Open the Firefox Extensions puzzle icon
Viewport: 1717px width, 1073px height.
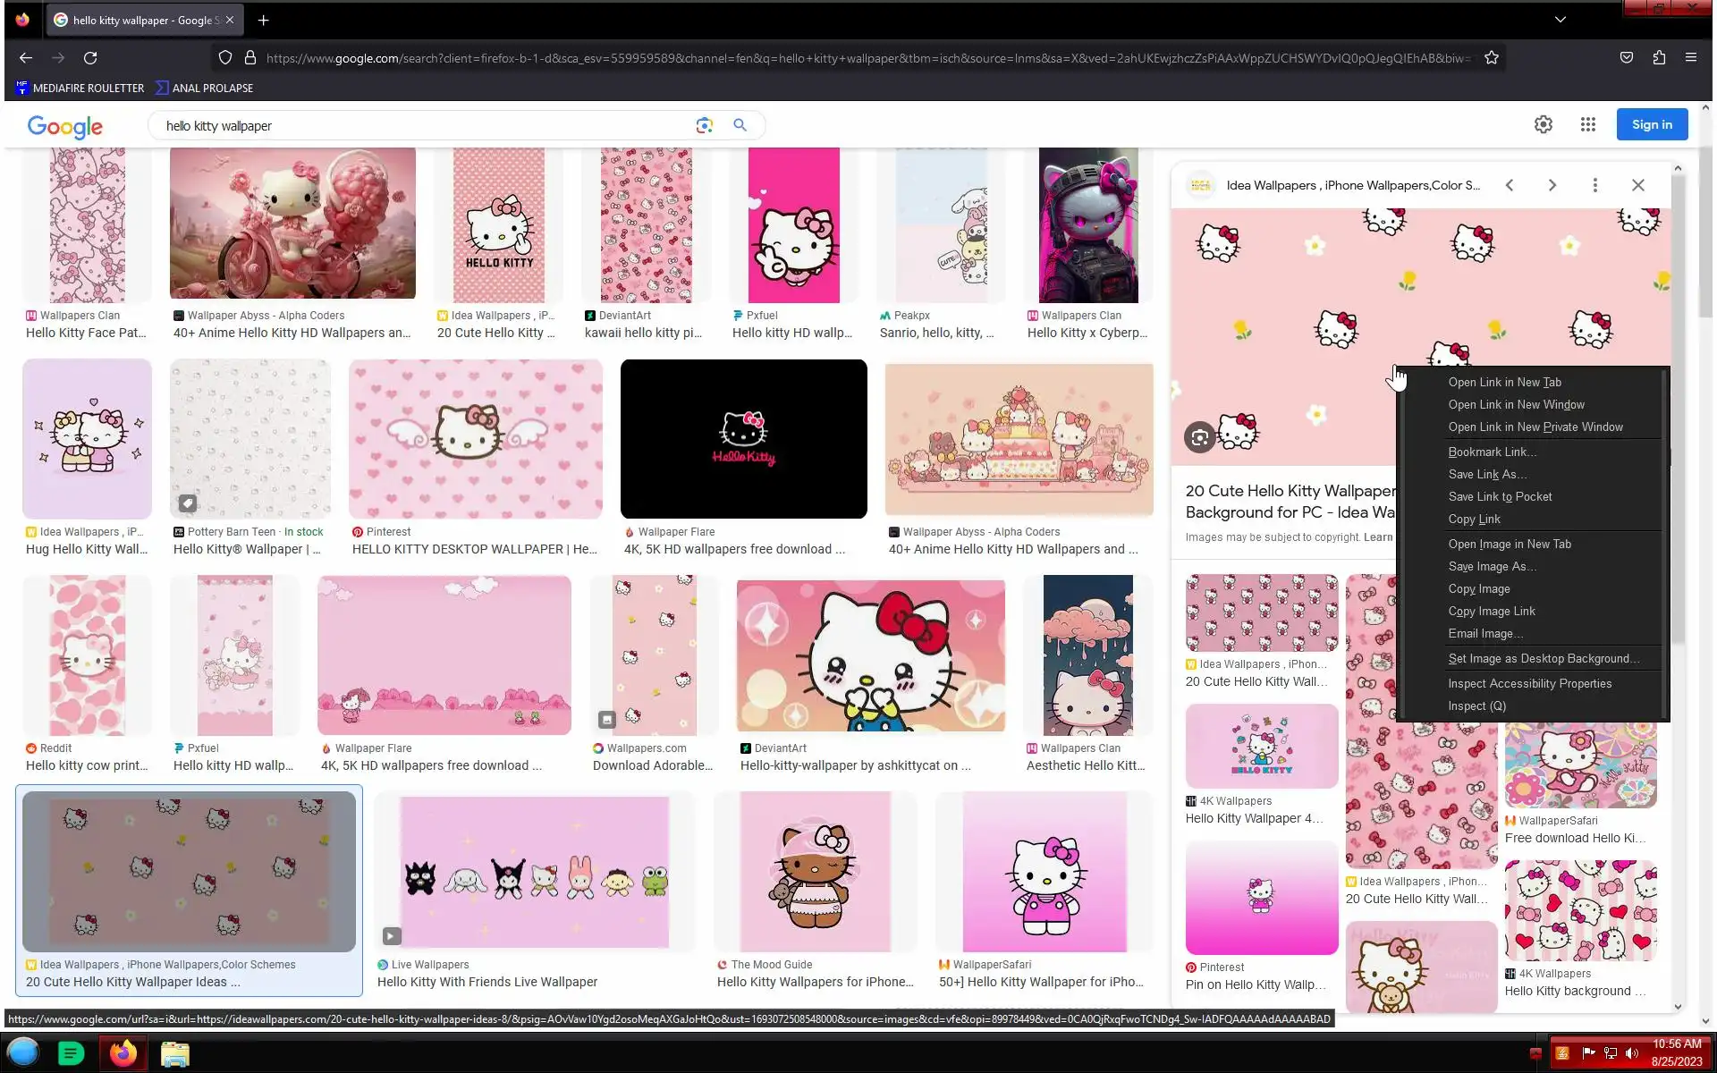(1659, 58)
